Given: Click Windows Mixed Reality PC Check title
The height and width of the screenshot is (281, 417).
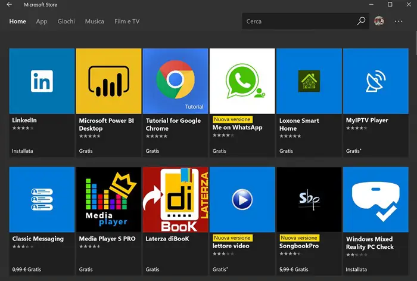Looking at the screenshot, I should tap(370, 243).
